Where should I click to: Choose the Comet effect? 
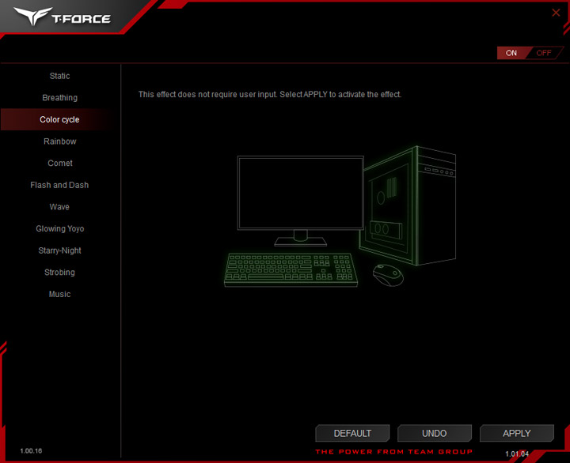(59, 163)
